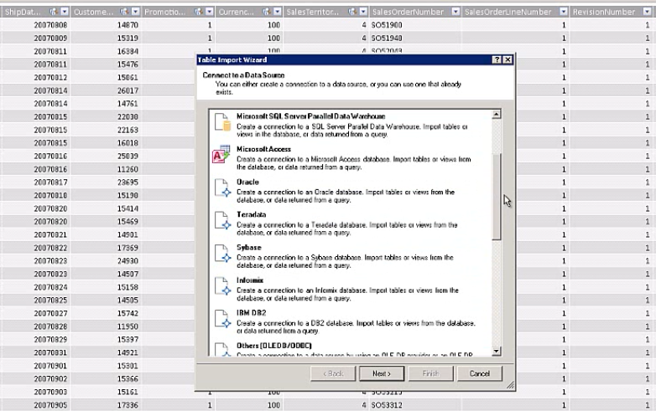The height and width of the screenshot is (411, 656).
Task: Select the Oracle data source icon
Action: 222,188
